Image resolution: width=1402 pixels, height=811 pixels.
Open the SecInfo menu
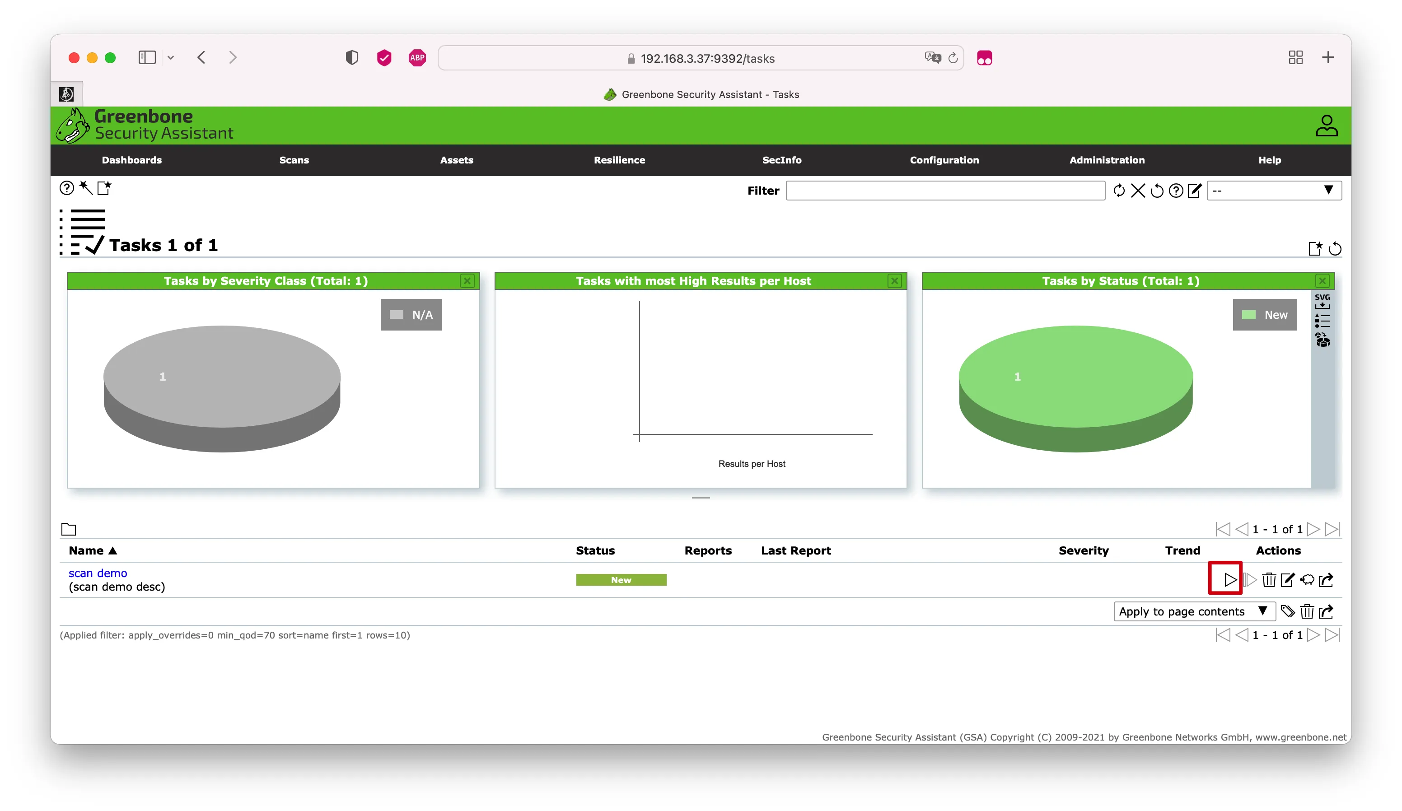click(782, 160)
